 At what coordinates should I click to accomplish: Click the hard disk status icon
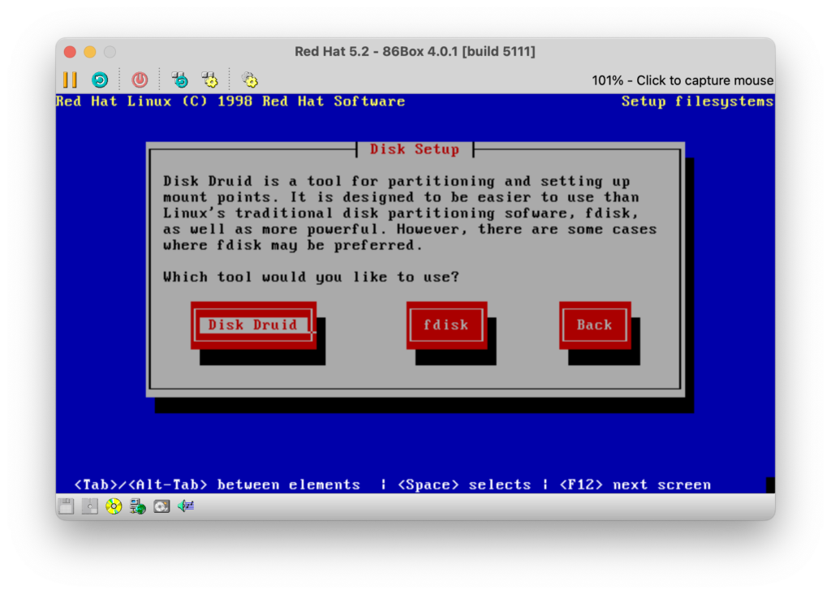[161, 506]
